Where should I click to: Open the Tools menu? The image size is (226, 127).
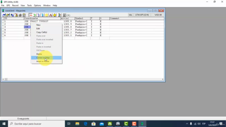pyautogui.click(x=29, y=6)
